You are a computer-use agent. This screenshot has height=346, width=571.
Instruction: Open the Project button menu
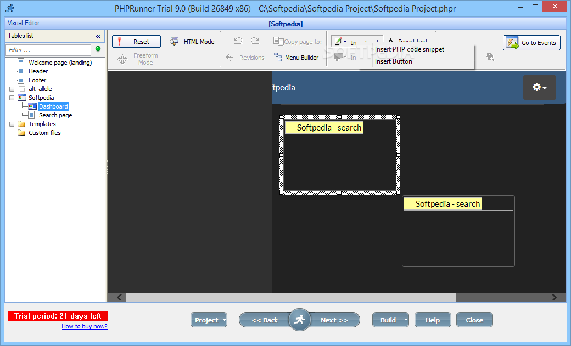(x=209, y=320)
